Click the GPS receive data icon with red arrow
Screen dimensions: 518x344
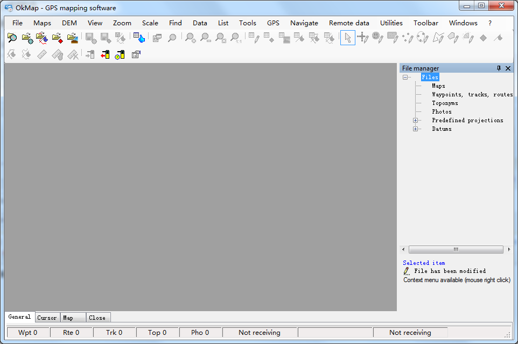105,54
